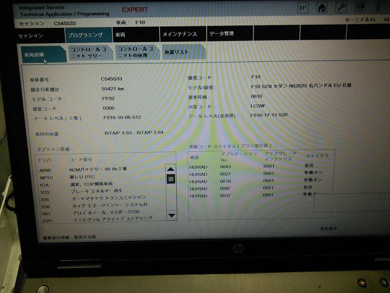Image resolution: width=390 pixels, height=293 pixels.
Task: Click paint code value 0300
Action: pos(109,108)
